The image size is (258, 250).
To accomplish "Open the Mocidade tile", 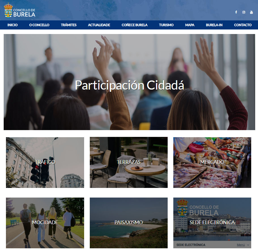I will click(x=45, y=223).
